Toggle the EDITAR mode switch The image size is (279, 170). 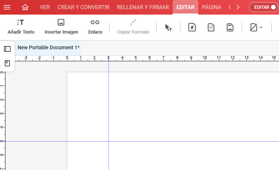pyautogui.click(x=263, y=7)
